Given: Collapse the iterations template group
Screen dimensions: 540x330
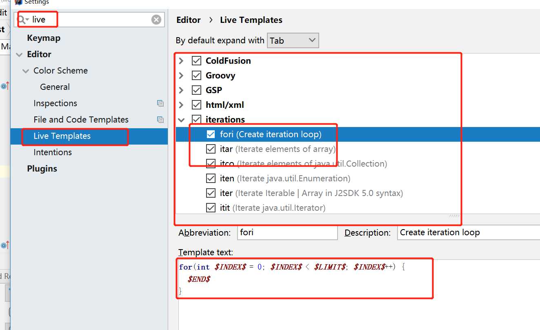Looking at the screenshot, I should pos(181,120).
